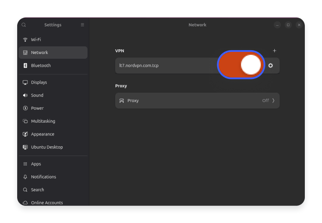This screenshot has height=223, width=322.
Task: Open Online Accounts settings
Action: [x=47, y=202]
